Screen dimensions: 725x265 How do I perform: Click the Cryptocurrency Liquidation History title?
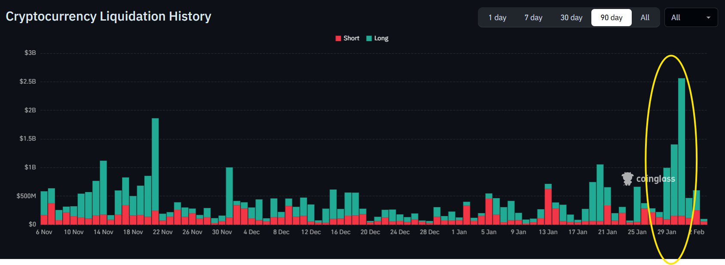pyautogui.click(x=108, y=16)
